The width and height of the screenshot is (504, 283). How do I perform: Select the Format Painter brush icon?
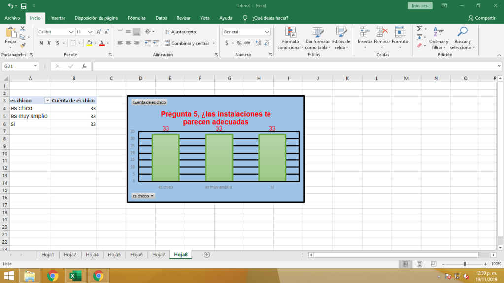[22, 45]
